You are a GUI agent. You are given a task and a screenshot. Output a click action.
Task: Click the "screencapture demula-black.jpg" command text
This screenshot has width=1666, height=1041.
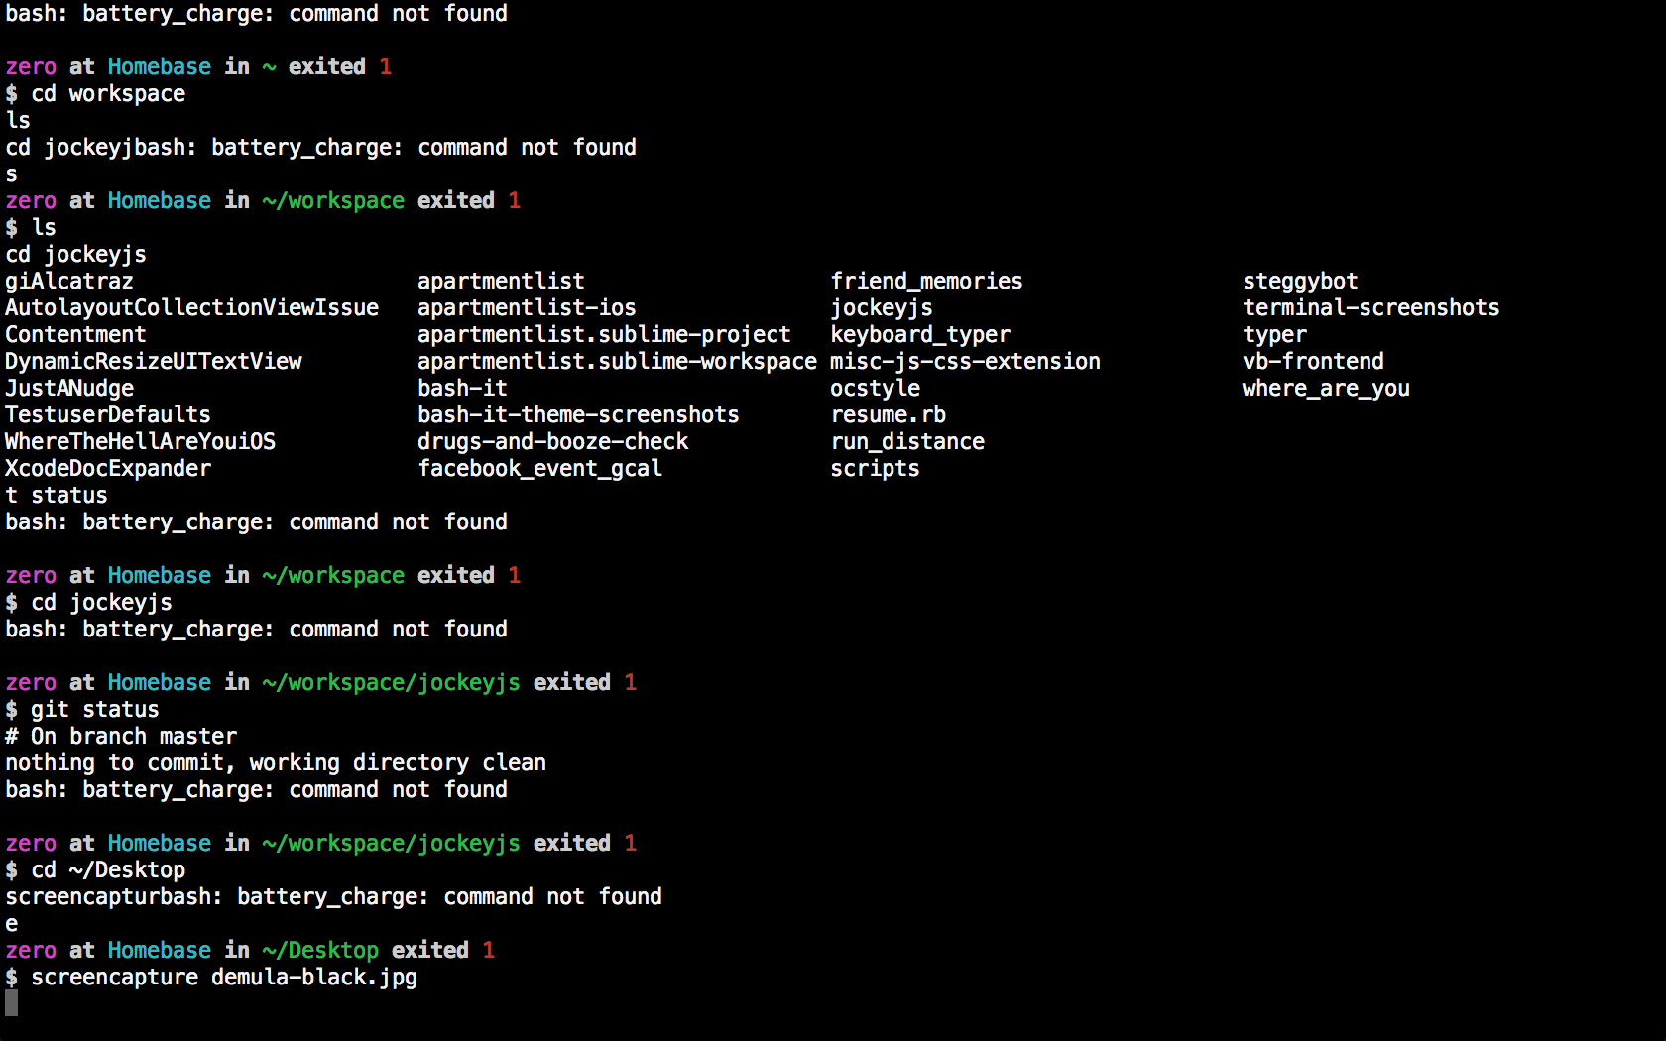[223, 978]
